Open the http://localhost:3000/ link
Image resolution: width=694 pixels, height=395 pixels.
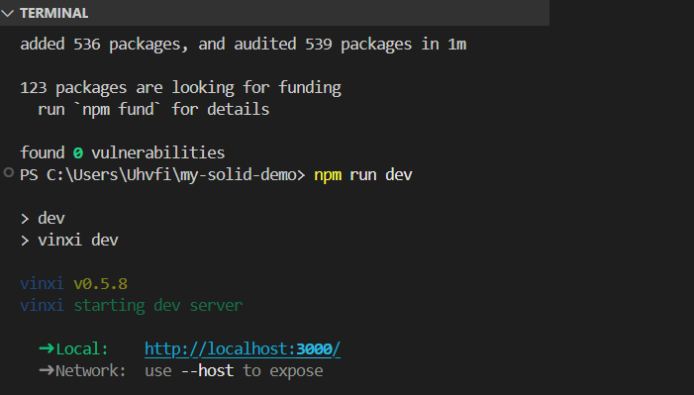click(x=243, y=348)
